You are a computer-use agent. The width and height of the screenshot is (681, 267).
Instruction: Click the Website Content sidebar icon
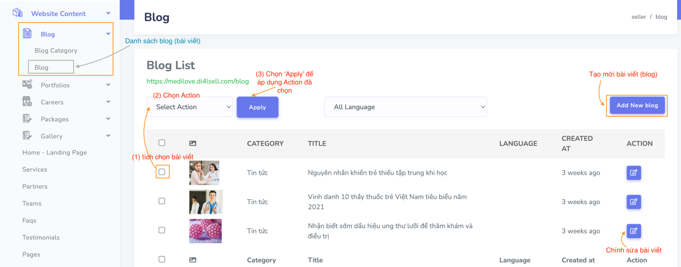(17, 13)
